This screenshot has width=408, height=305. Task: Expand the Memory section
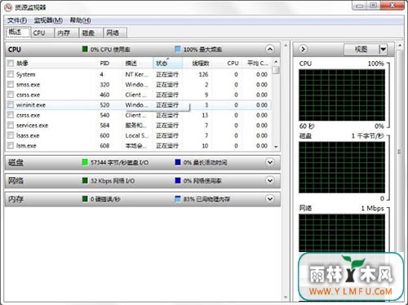270,199
